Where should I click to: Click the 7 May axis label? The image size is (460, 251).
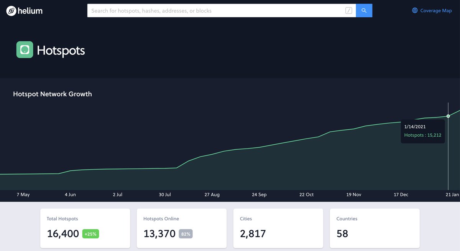click(x=23, y=195)
